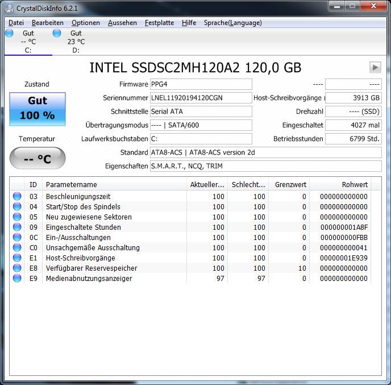Image resolution: width=391 pixels, height=385 pixels.
Task: Click the CrystalDiskInfo title bar icon
Action: click(x=10, y=8)
